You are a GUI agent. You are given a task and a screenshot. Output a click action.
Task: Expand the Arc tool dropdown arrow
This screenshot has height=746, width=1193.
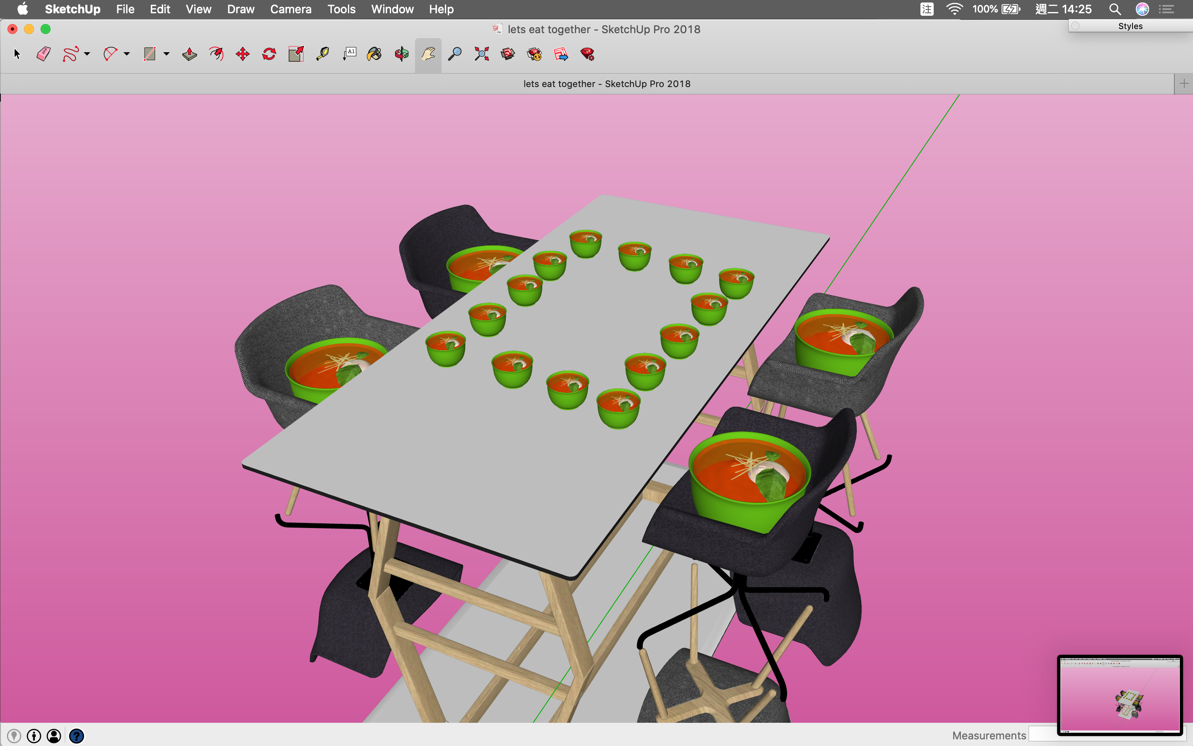(x=127, y=54)
